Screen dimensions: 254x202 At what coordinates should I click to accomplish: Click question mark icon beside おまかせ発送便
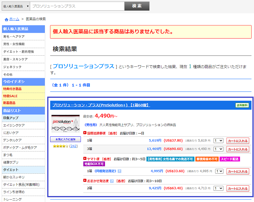pos(112,181)
